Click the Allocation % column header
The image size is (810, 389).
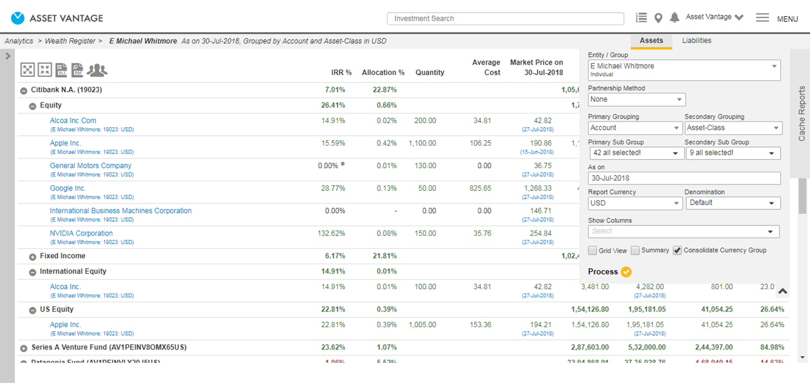coord(383,72)
